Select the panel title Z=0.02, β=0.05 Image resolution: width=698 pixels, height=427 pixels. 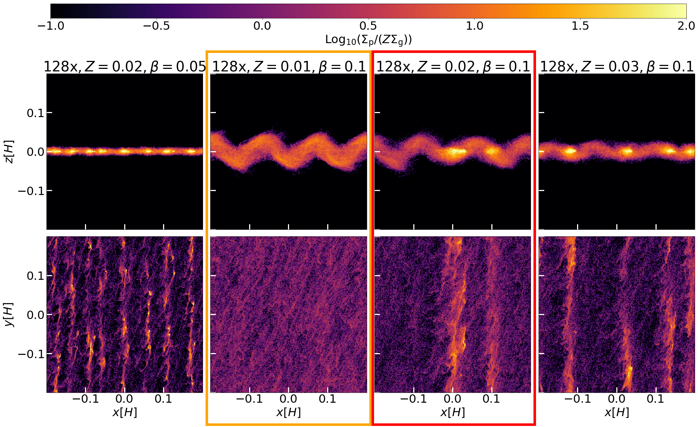[125, 66]
